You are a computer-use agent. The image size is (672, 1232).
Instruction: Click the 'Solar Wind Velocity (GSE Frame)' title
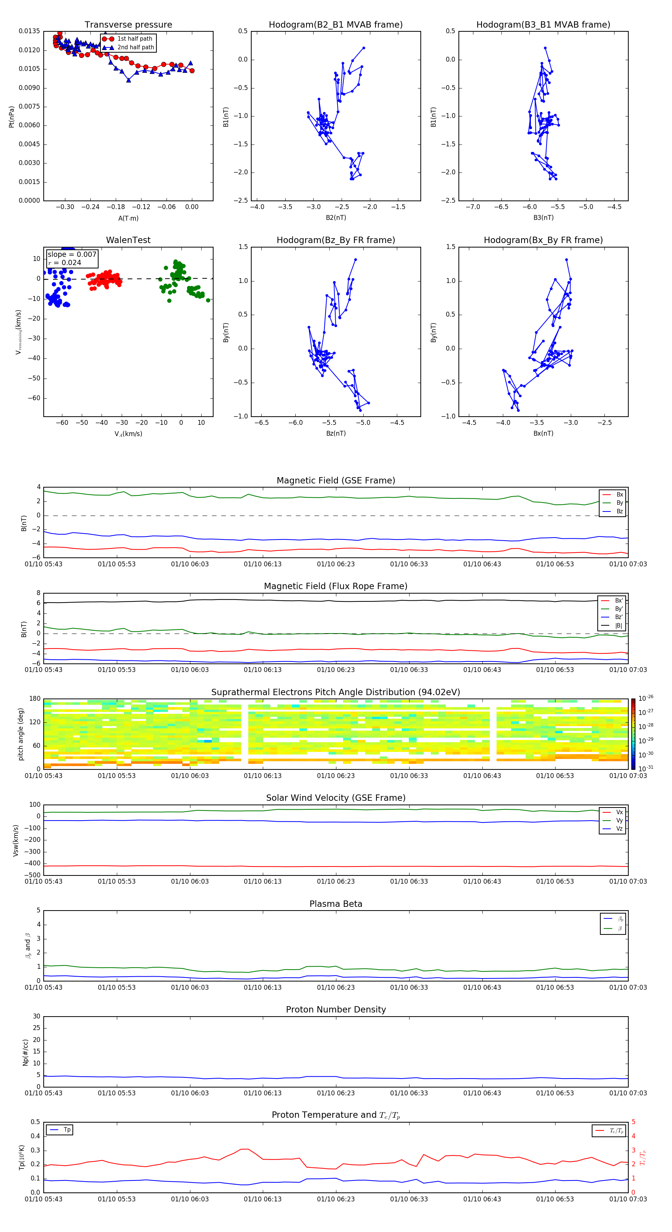(336, 798)
